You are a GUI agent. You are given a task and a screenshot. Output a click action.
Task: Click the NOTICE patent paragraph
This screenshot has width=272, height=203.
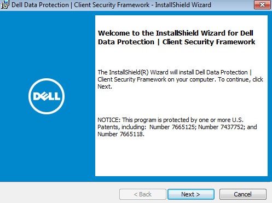point(177,127)
